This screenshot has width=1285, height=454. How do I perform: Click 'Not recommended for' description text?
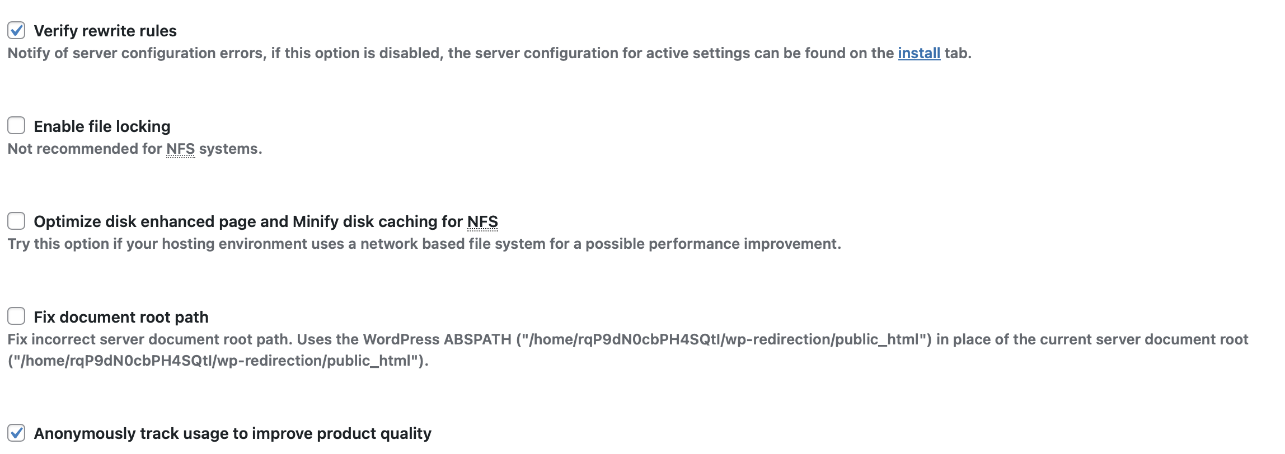85,149
